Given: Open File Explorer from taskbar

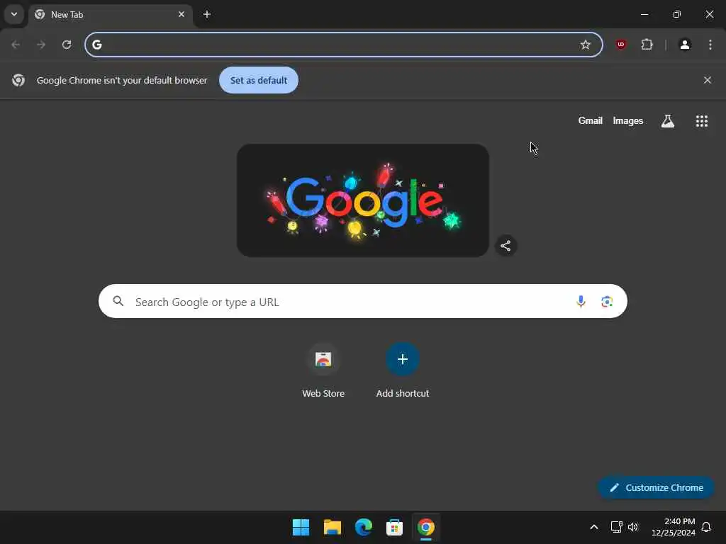Looking at the screenshot, I should (333, 527).
